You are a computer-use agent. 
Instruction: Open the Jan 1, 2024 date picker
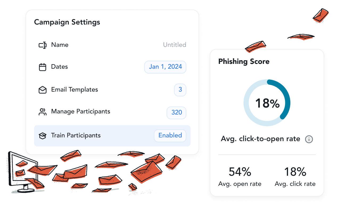pos(165,67)
